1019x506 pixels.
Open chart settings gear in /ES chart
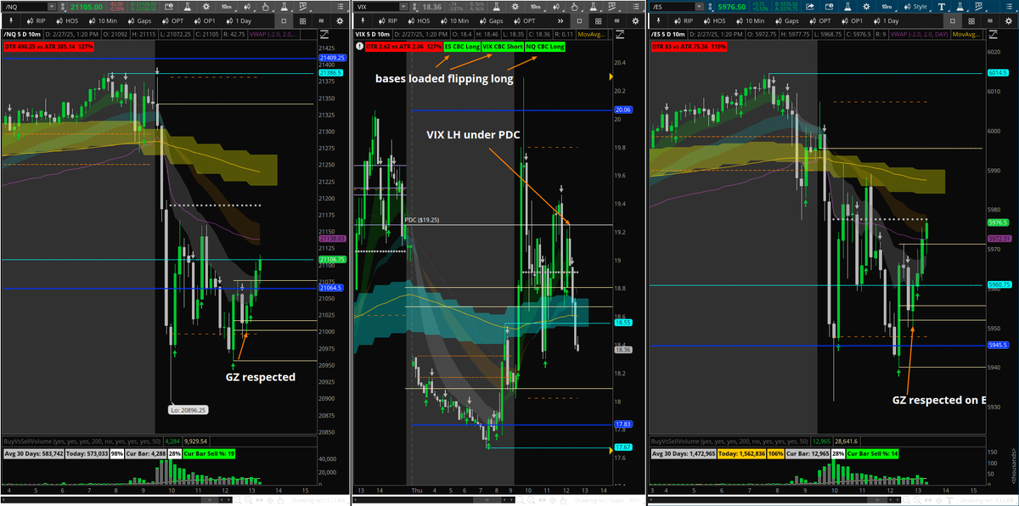pos(866,7)
